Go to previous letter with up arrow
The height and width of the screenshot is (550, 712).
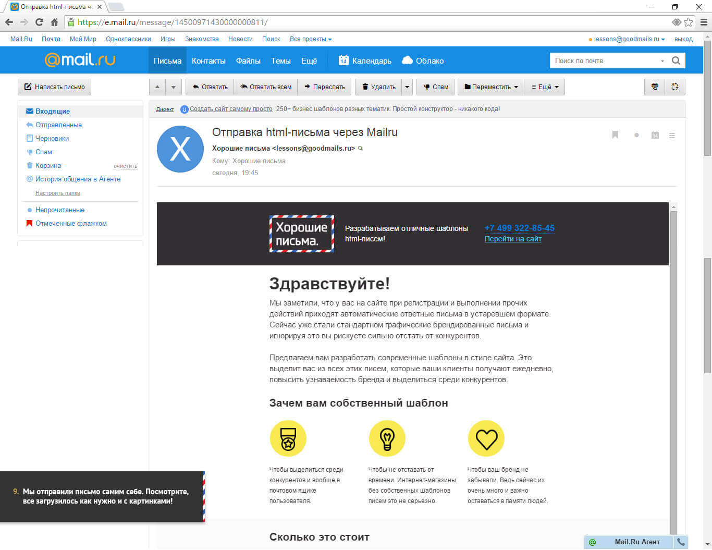pyautogui.click(x=157, y=87)
